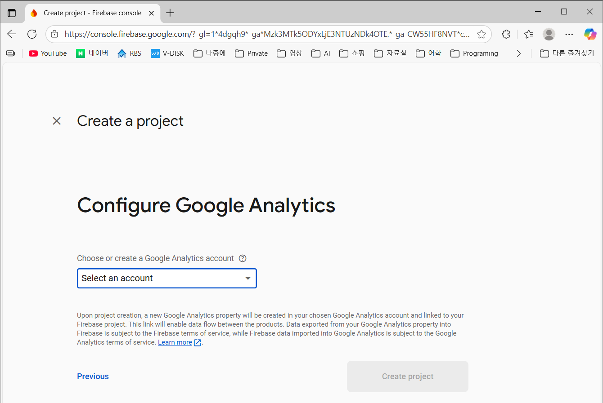The height and width of the screenshot is (403, 603).
Task: Open the Favorites list icon
Action: (x=529, y=34)
